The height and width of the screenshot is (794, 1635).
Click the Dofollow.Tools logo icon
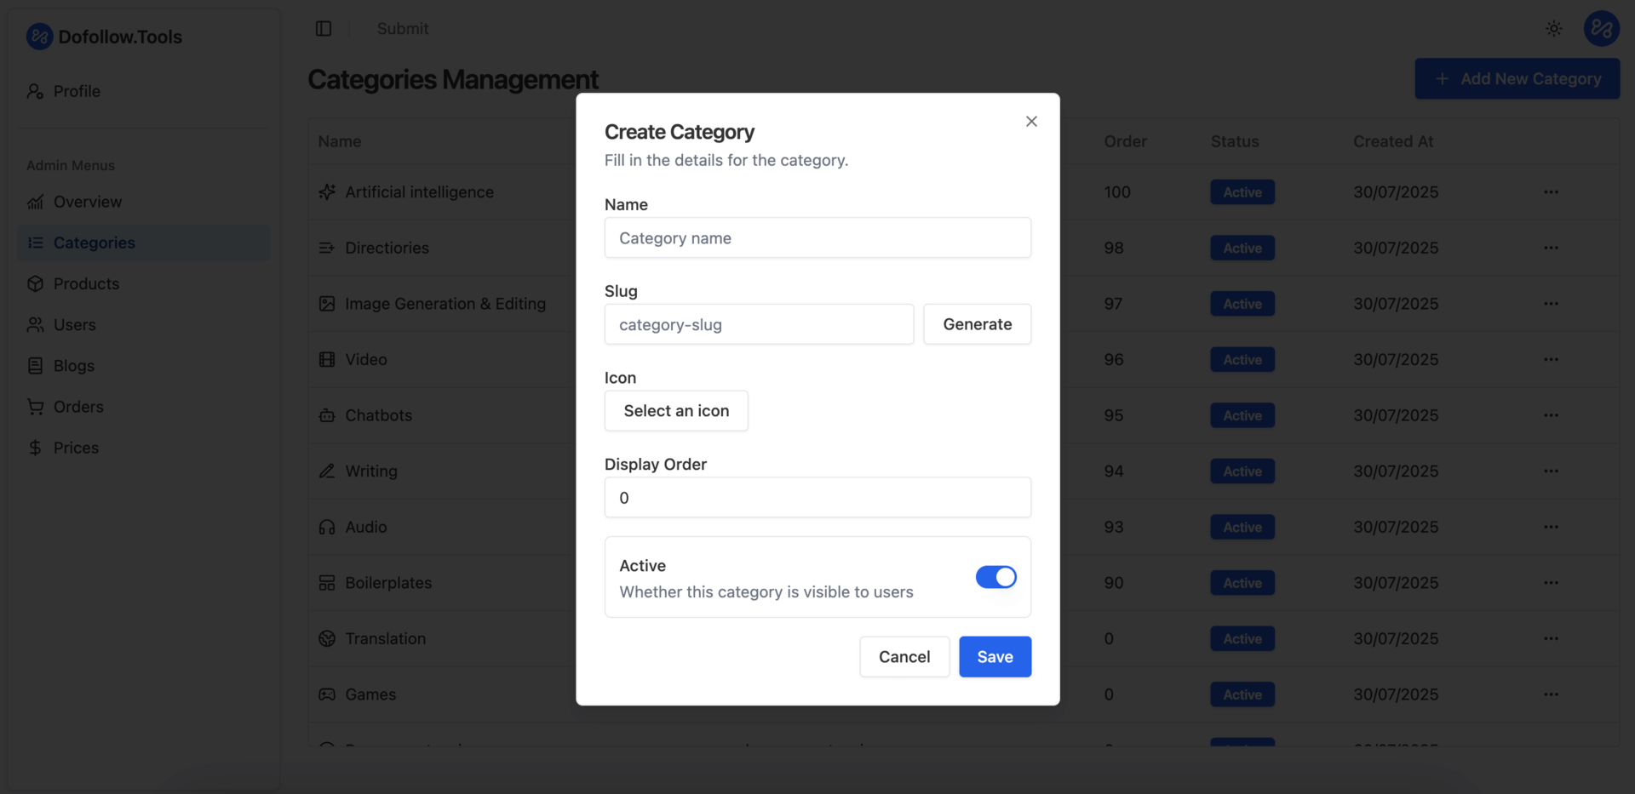coord(39,37)
